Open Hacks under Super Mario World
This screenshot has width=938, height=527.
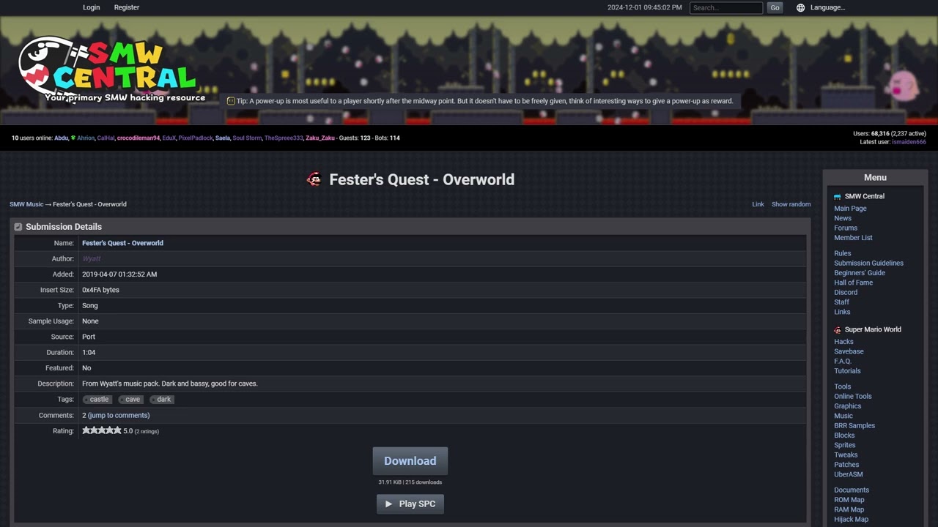pos(843,342)
